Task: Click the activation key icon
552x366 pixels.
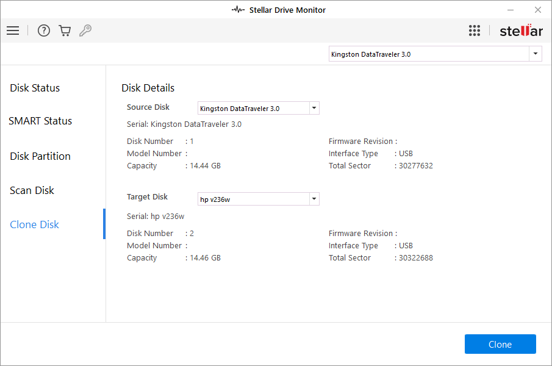Action: click(85, 30)
